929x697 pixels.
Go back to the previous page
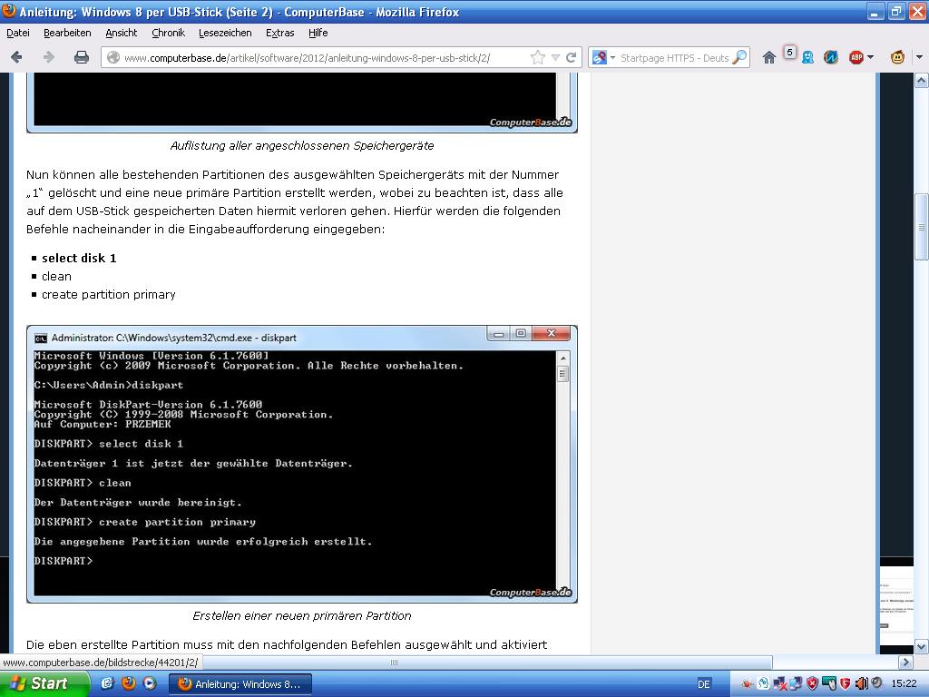(16, 57)
